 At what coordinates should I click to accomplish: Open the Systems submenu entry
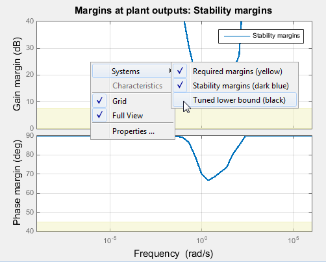tap(132, 72)
